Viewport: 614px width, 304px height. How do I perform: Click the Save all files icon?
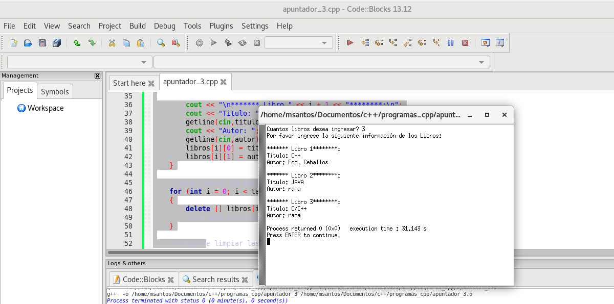56,43
